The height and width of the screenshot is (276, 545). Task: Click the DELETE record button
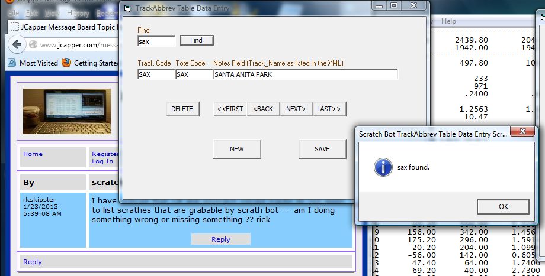(x=182, y=109)
